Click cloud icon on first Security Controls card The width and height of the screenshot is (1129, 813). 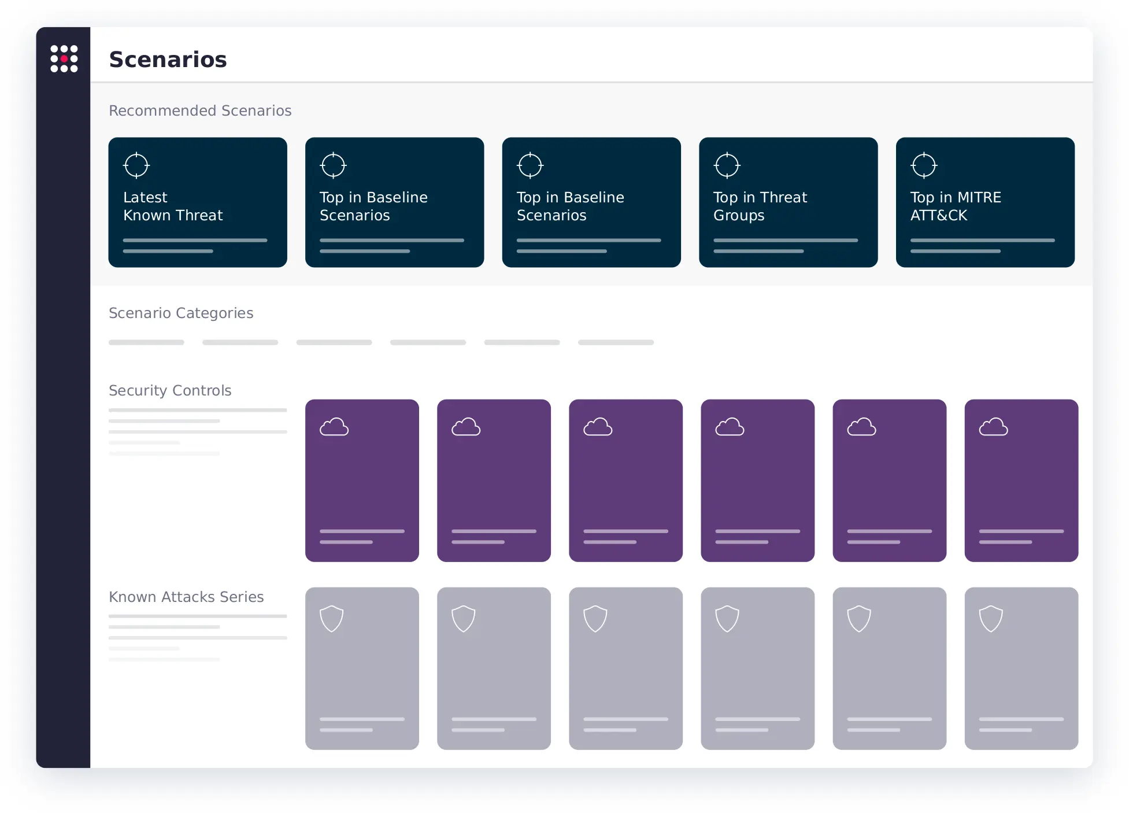coord(334,427)
